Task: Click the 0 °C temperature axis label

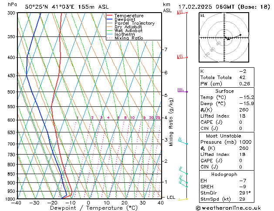Action: coord(88,203)
